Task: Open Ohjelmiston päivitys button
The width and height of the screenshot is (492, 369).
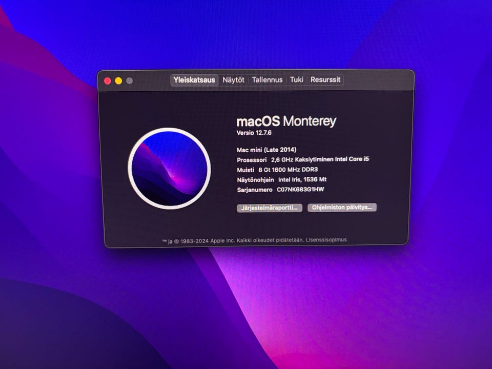Action: pyautogui.click(x=342, y=208)
